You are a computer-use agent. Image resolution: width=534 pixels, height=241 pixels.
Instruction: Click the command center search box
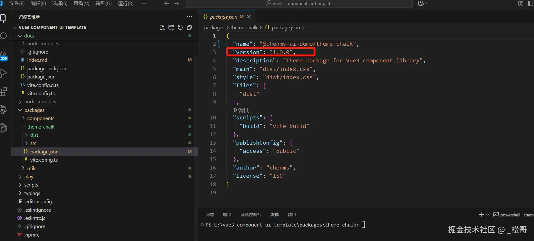[299, 3]
